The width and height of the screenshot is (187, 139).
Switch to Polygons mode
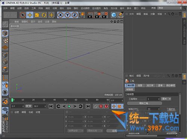5,69
